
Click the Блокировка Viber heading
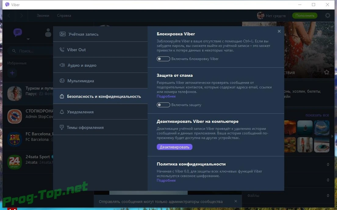tap(176, 34)
